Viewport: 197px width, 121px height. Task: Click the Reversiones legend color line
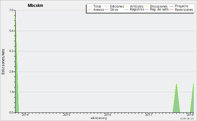click(x=171, y=9)
